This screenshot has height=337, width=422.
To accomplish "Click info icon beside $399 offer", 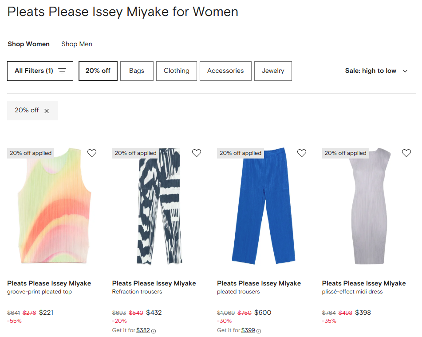I will point(259,331).
